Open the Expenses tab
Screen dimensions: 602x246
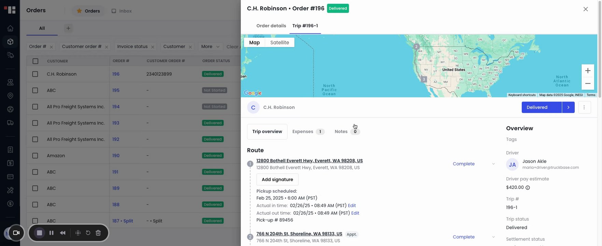pyautogui.click(x=308, y=132)
